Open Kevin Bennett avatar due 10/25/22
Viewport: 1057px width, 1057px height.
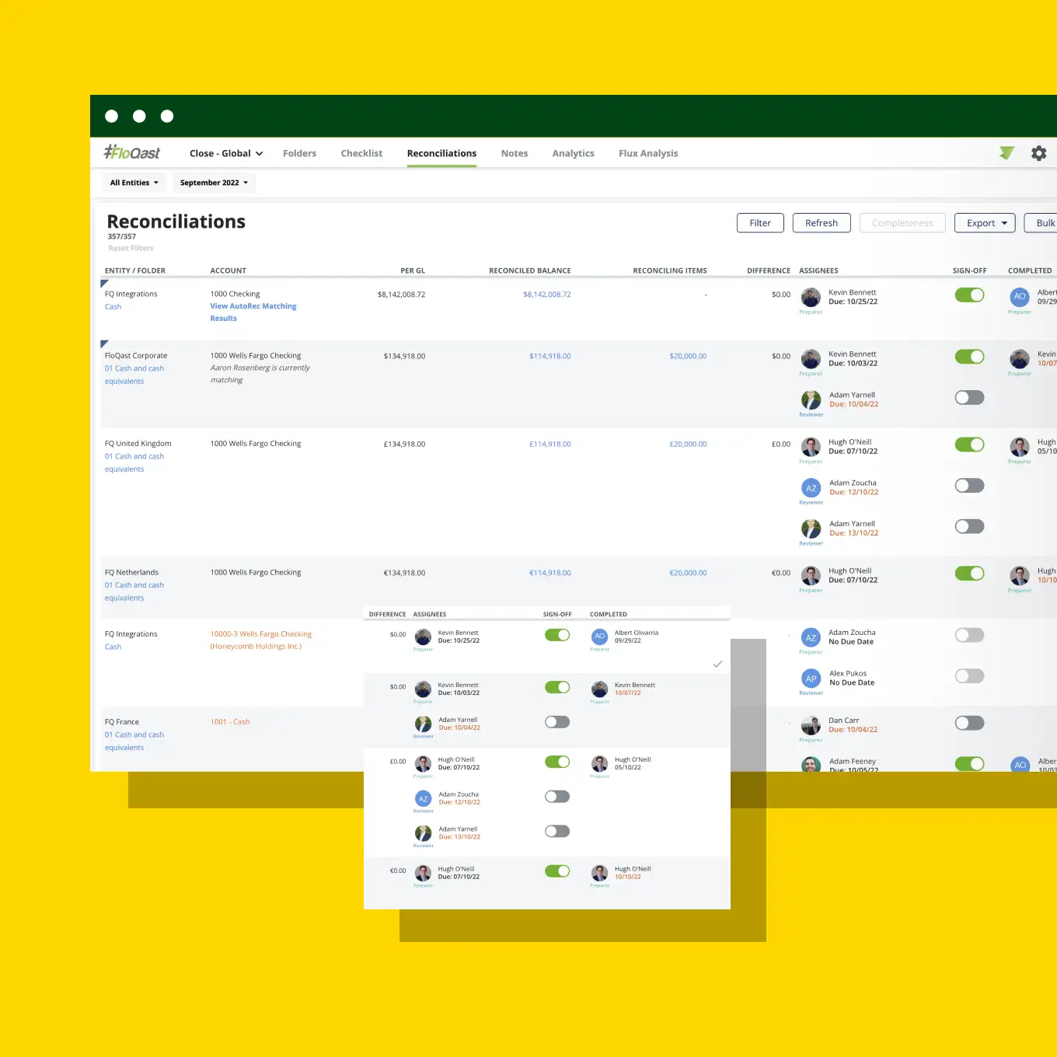[811, 297]
